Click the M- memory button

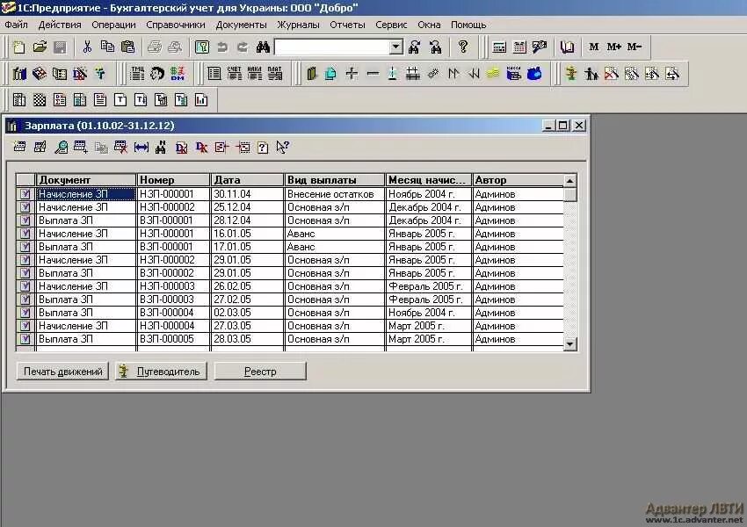(x=635, y=47)
